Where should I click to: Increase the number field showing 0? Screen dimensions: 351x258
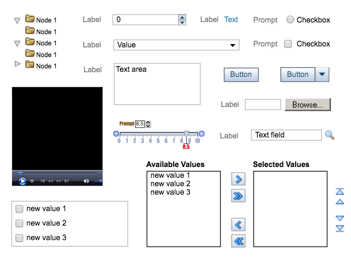182,17
